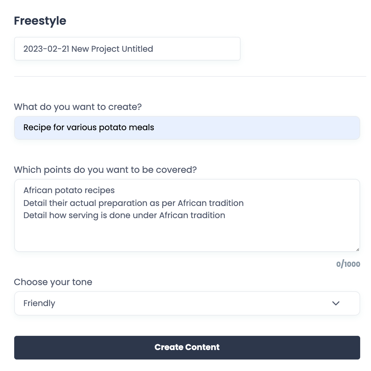Image resolution: width=371 pixels, height=371 pixels.
Task: Place cursor in 'Detail how serving is done' line
Action: 124,215
